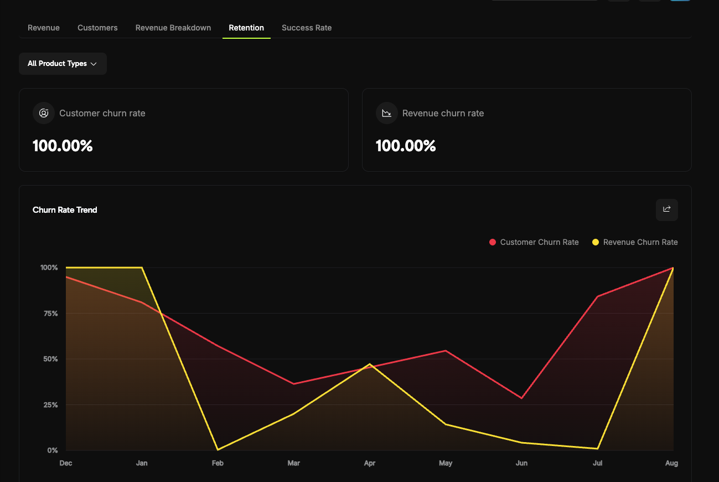Viewport: 719px width, 482px height.
Task: Click the declining-chart icon on Revenue churn card
Action: click(x=387, y=113)
